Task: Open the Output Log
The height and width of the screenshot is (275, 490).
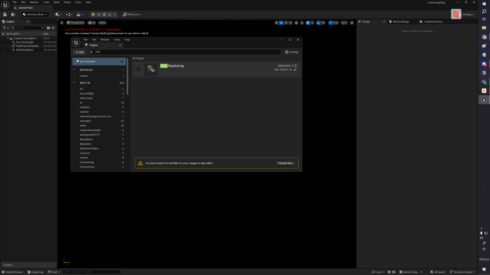Action: 35,272
